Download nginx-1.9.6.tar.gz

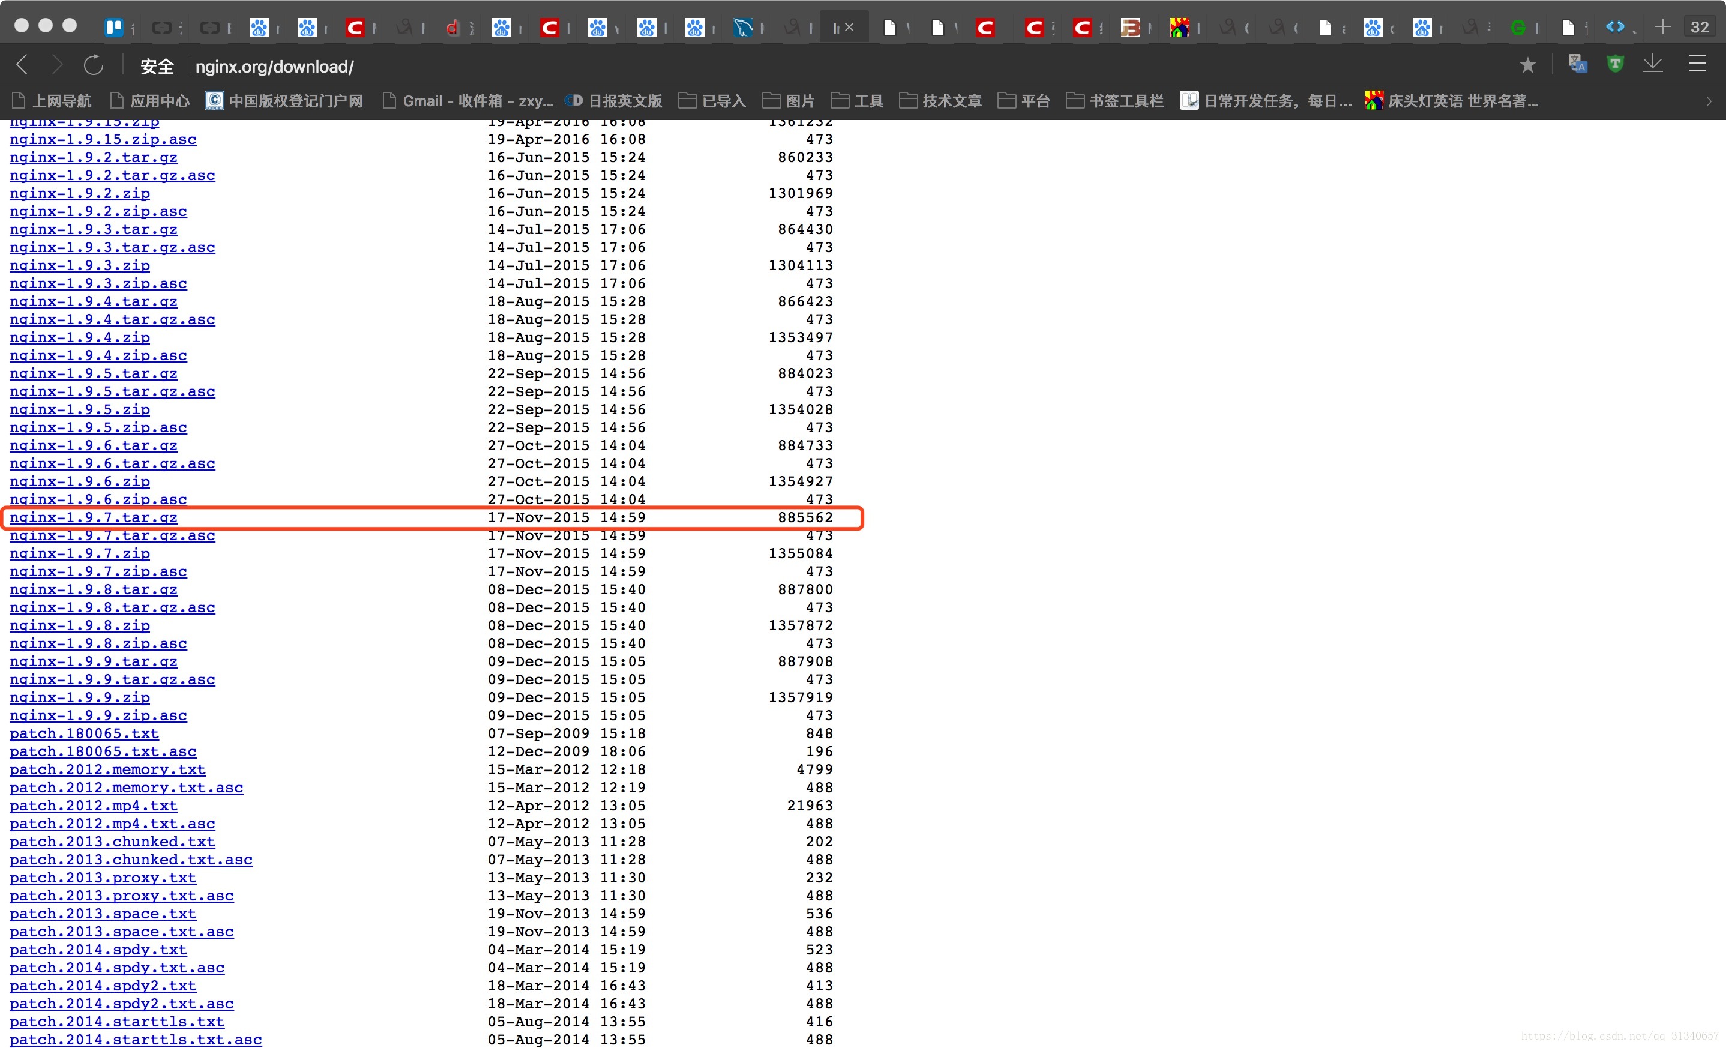pos(93,446)
